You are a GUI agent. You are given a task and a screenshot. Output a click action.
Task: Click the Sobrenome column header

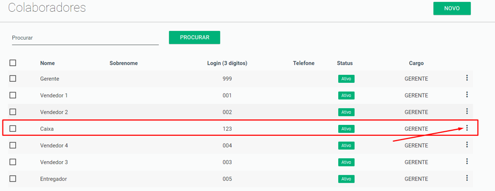[124, 63]
